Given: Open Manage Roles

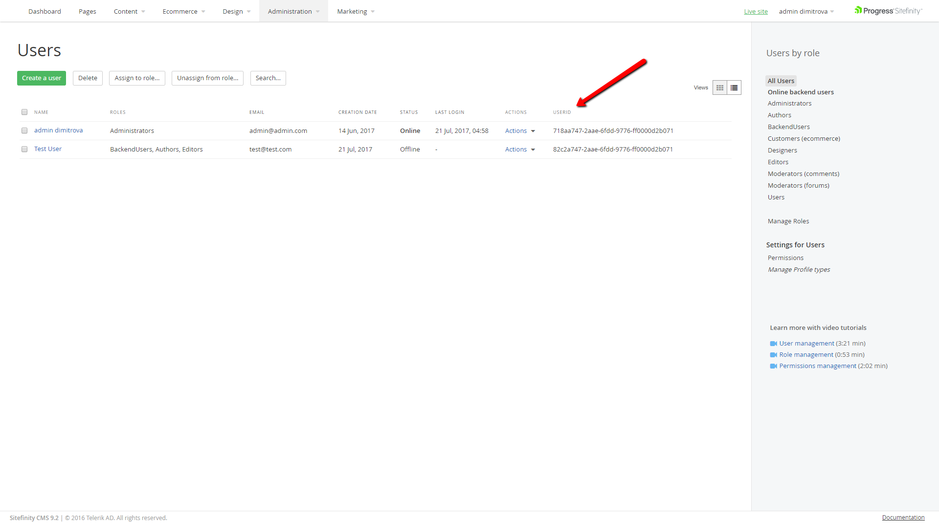Looking at the screenshot, I should (x=788, y=221).
